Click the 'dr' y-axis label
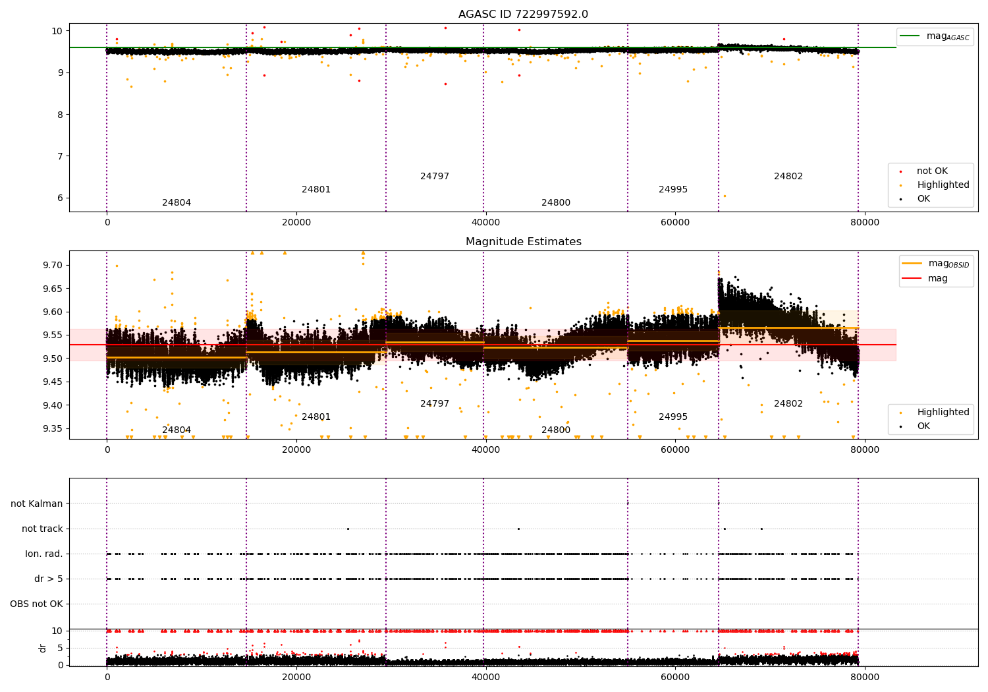 [x=43, y=649]
